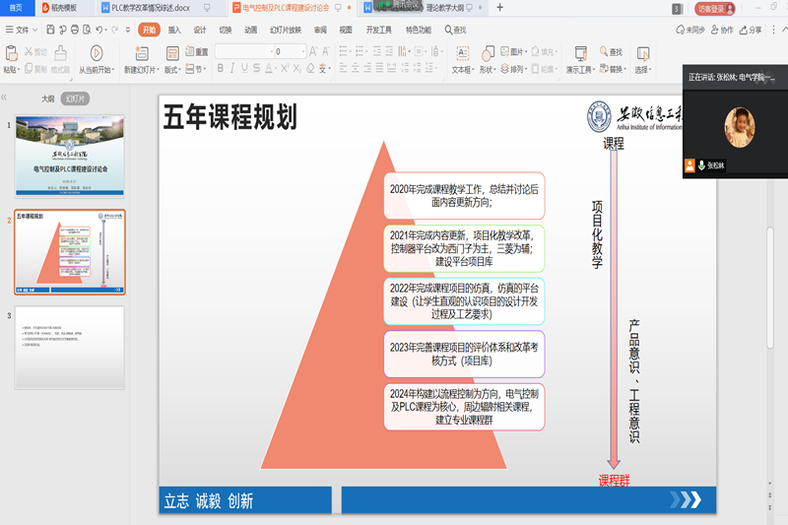Switch to the Insert (插入) ribbon tab
The height and width of the screenshot is (525, 788).
(x=174, y=30)
